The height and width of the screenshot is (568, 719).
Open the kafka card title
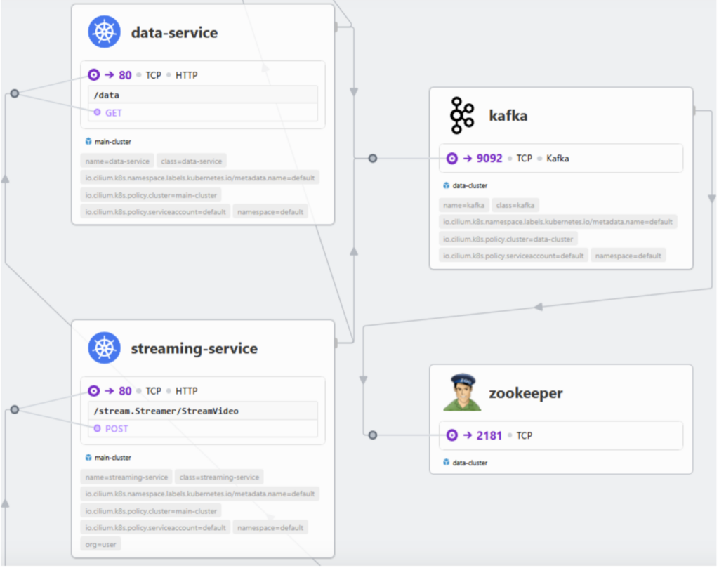(508, 116)
